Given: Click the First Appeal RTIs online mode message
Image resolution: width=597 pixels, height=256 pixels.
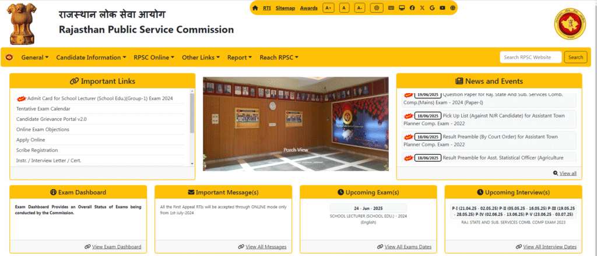Looking at the screenshot, I should point(223,210).
